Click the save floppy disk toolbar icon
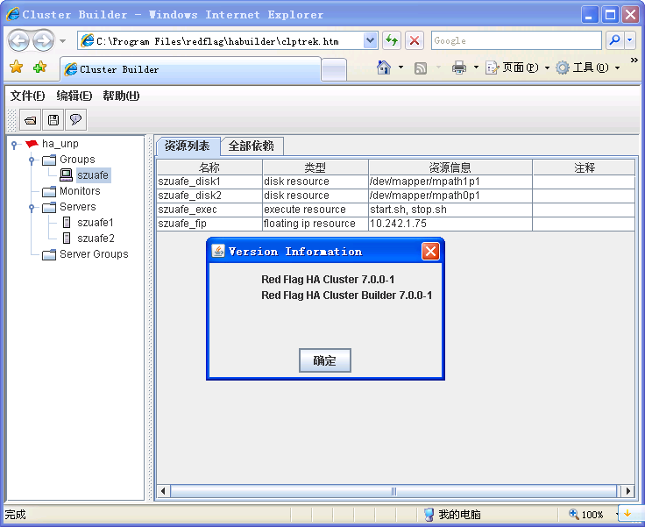The width and height of the screenshot is (645, 527). [53, 120]
